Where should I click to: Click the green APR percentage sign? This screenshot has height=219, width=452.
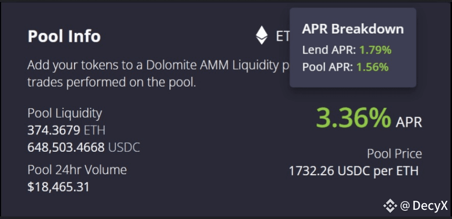tap(380, 119)
